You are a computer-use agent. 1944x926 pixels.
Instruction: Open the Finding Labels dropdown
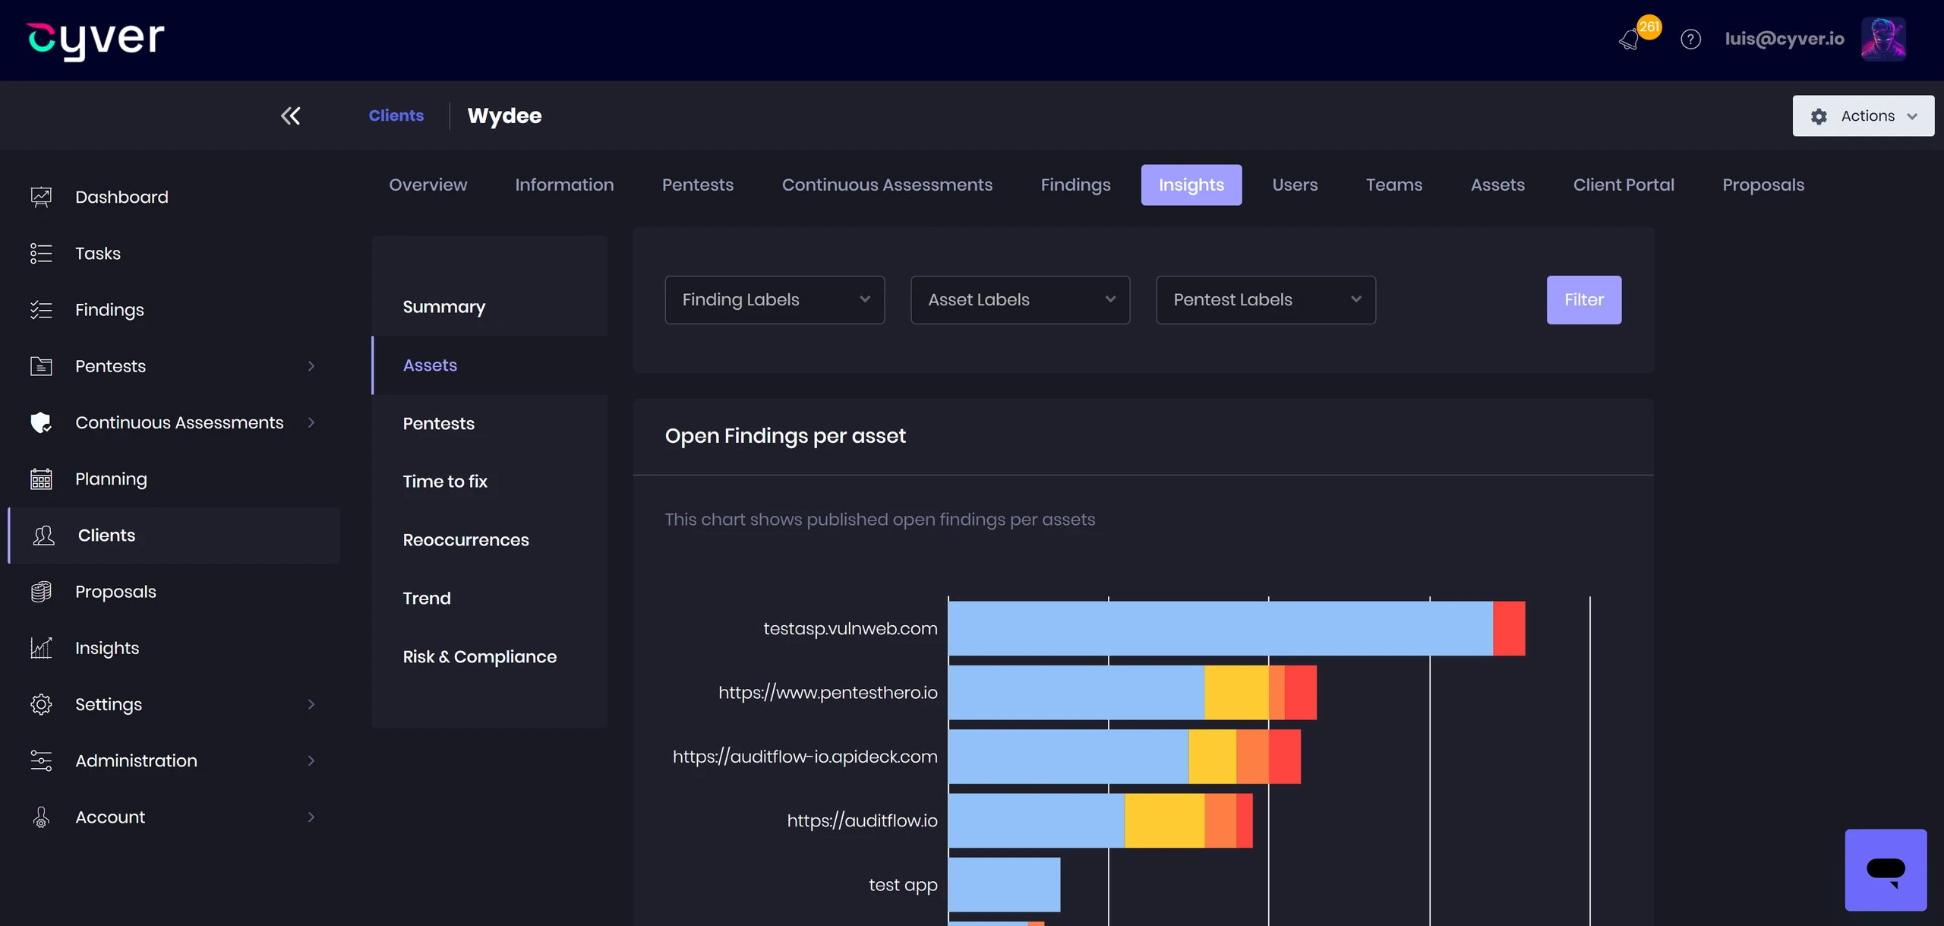tap(775, 300)
